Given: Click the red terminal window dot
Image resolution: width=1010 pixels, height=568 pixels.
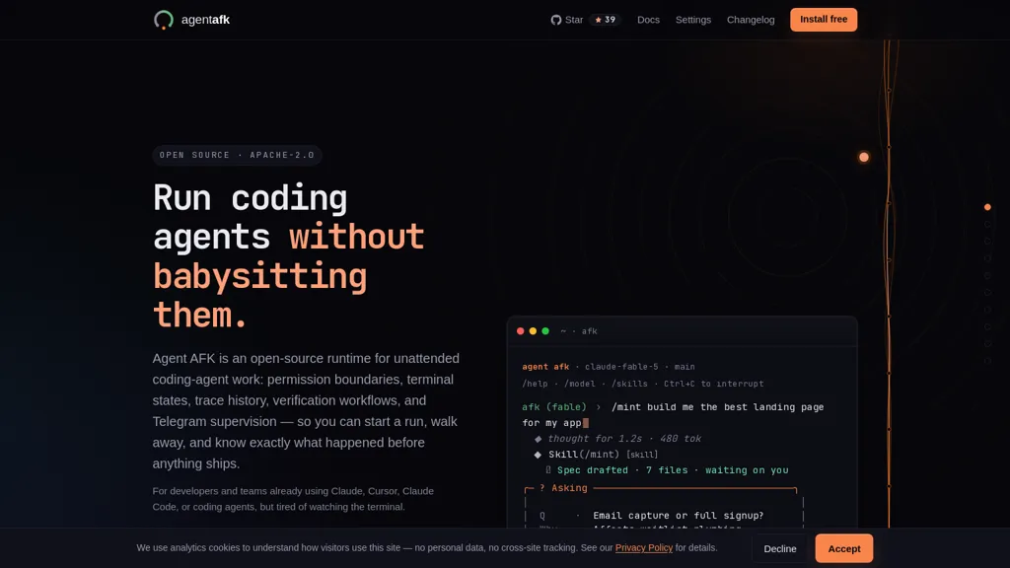Looking at the screenshot, I should pos(521,331).
